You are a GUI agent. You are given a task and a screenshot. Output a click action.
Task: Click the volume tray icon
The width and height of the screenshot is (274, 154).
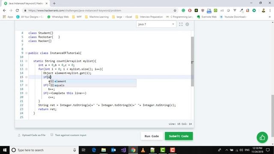pos(241,150)
